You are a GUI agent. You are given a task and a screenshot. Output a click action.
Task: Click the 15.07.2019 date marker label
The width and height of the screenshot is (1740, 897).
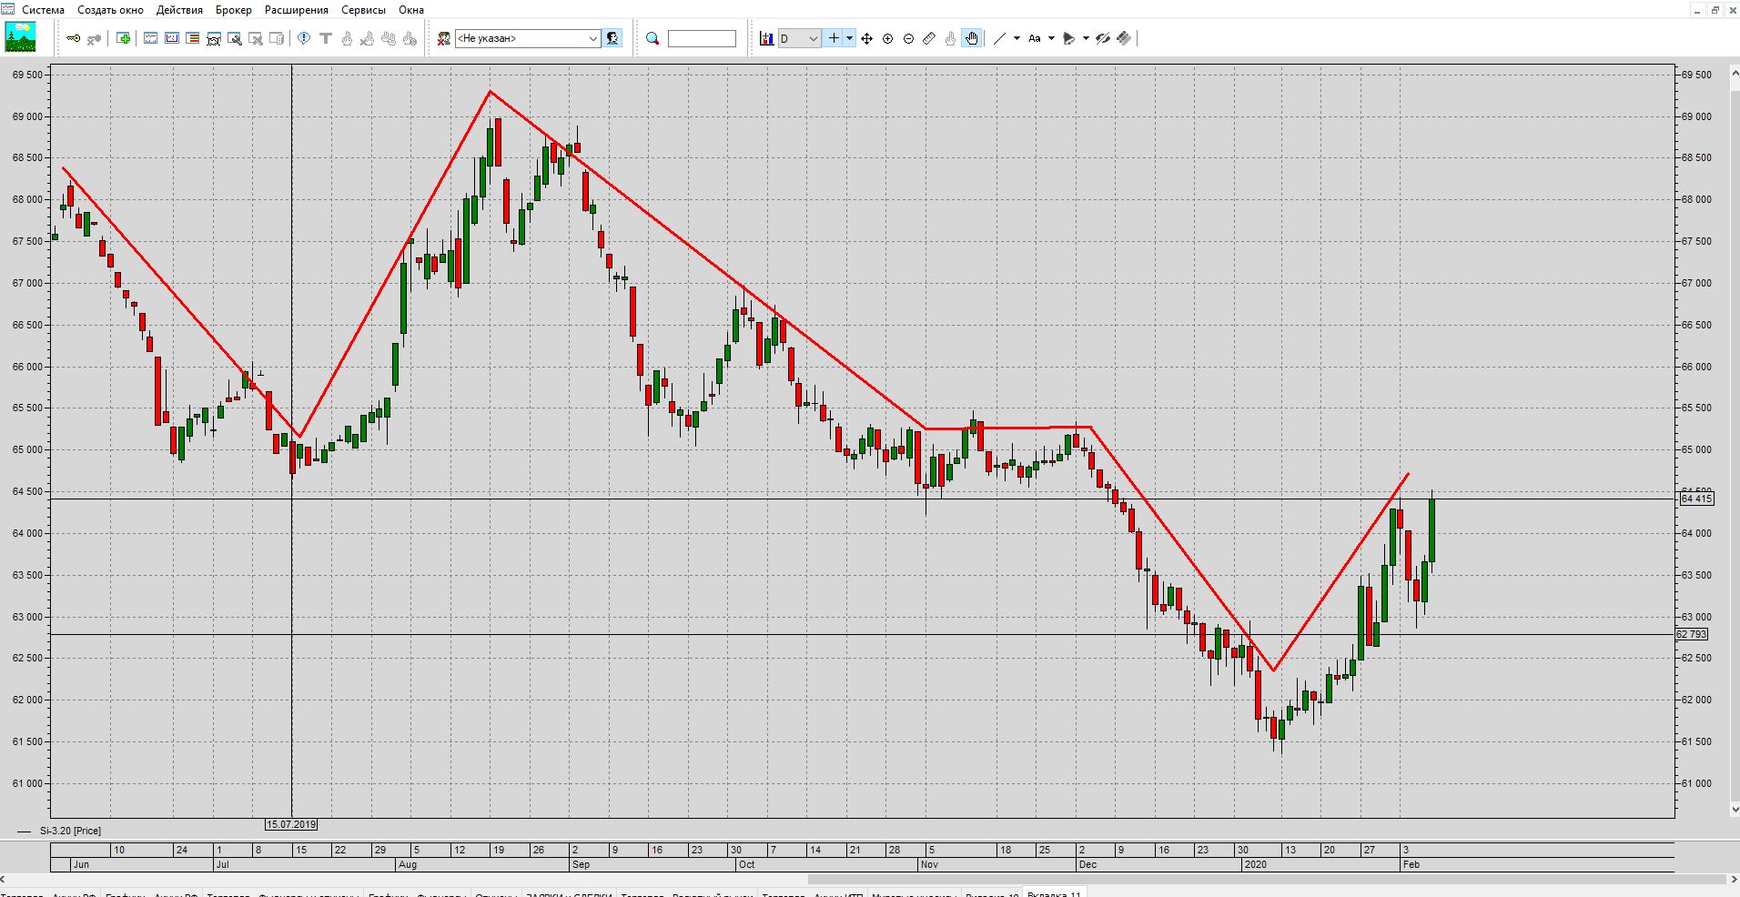pos(291,824)
